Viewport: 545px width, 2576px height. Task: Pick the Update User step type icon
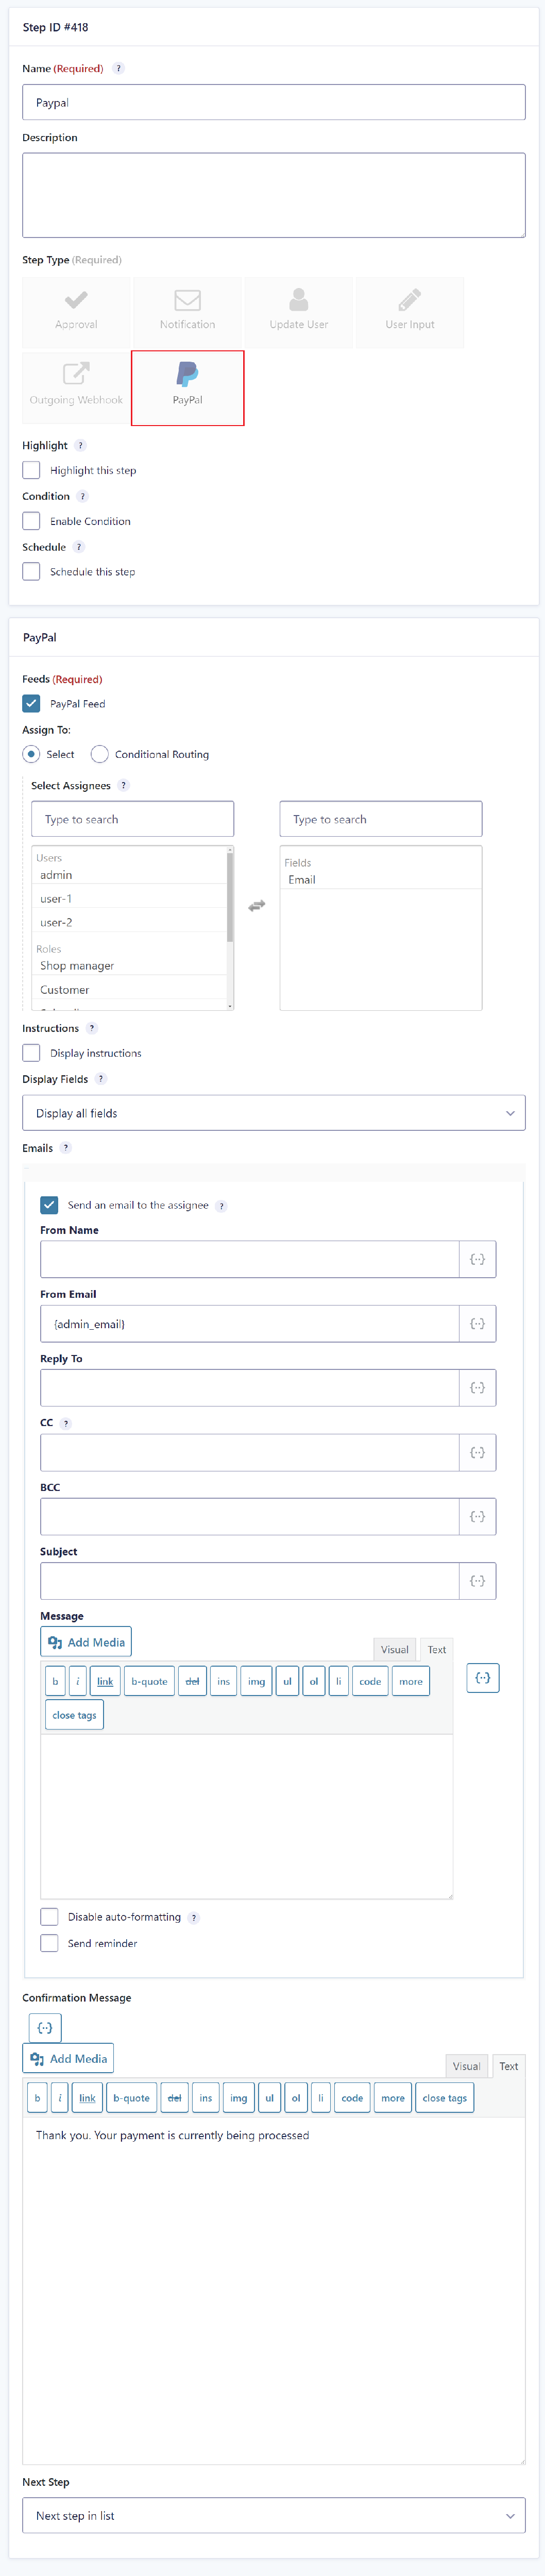pyautogui.click(x=298, y=299)
